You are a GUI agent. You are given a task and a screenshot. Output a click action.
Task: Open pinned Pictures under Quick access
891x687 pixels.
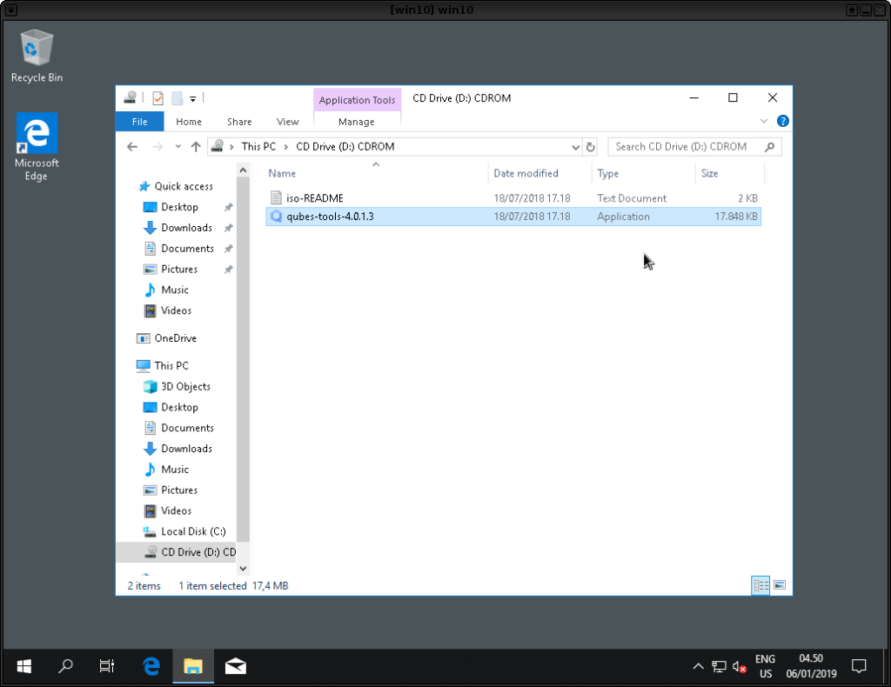click(179, 269)
